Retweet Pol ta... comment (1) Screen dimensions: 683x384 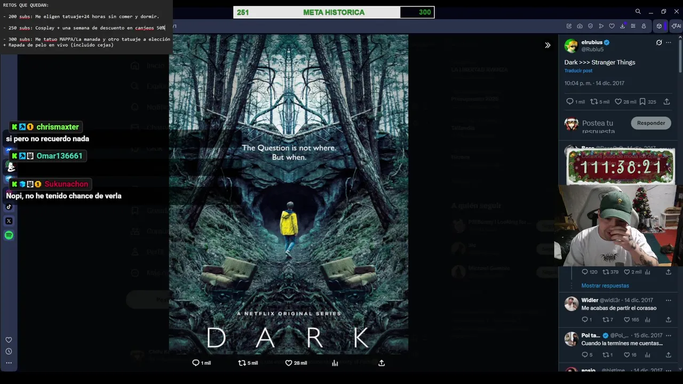tap(607, 355)
